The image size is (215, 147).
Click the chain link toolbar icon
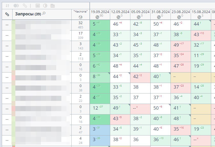(x=25, y=6)
